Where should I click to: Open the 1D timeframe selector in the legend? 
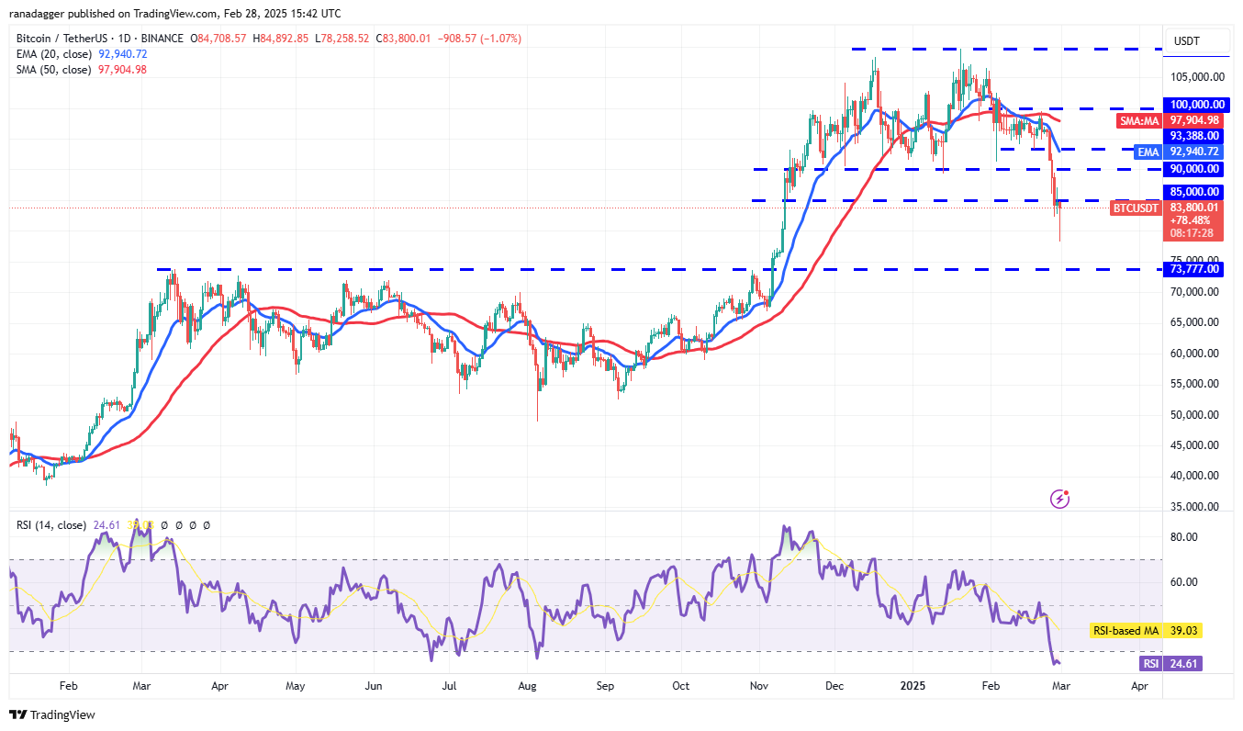126,38
